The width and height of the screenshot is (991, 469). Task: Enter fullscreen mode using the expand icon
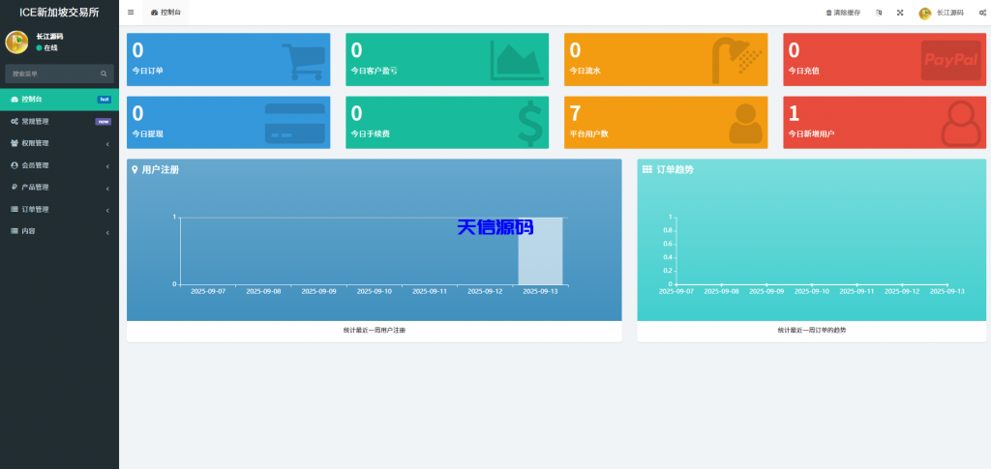tap(900, 13)
